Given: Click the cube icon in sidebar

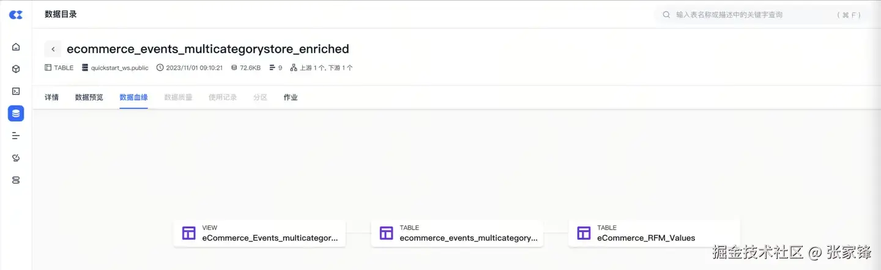Looking at the screenshot, I should [x=16, y=69].
